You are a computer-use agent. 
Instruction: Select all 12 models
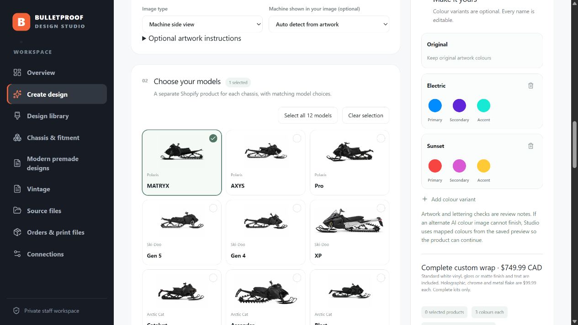pos(308,115)
